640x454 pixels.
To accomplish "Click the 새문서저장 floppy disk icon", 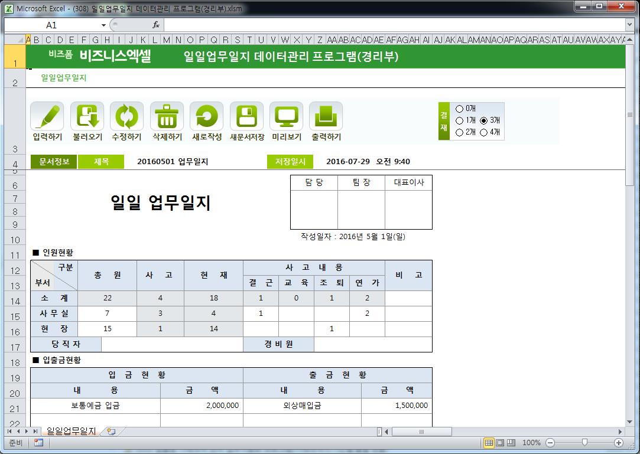I will click(x=246, y=116).
